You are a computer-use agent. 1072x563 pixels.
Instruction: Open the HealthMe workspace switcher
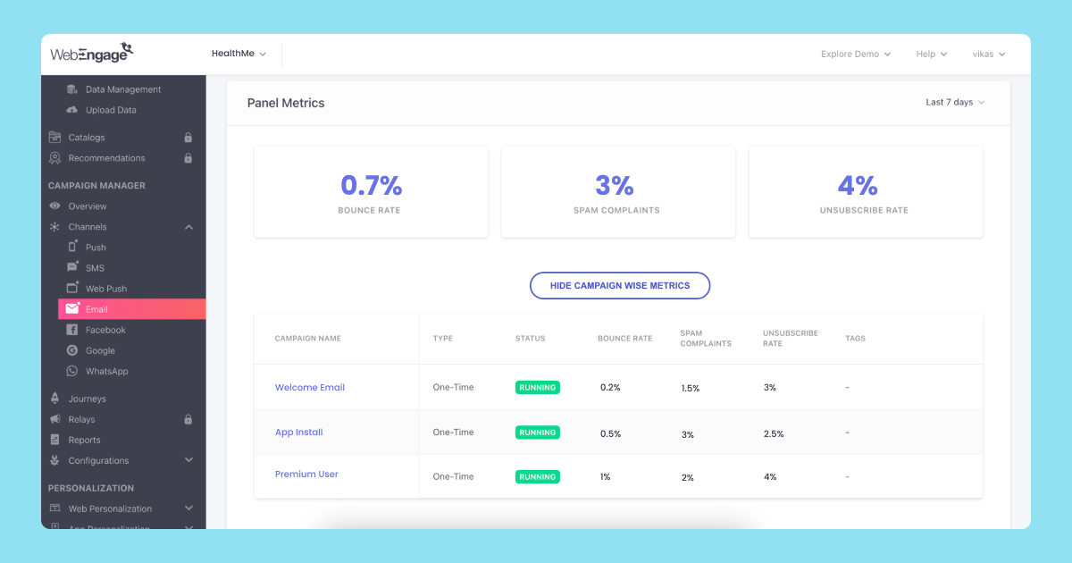238,53
